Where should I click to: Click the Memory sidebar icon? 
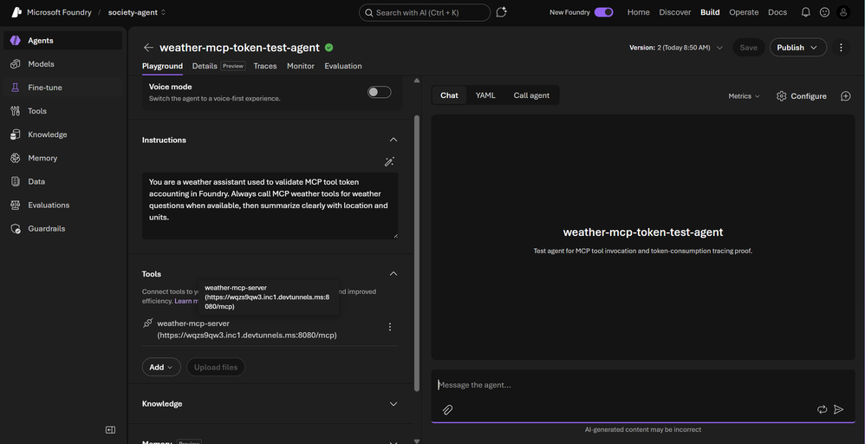point(16,158)
